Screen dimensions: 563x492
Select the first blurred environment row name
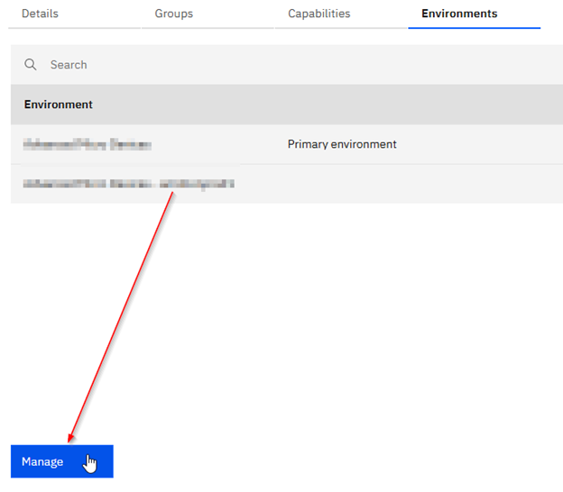88,144
